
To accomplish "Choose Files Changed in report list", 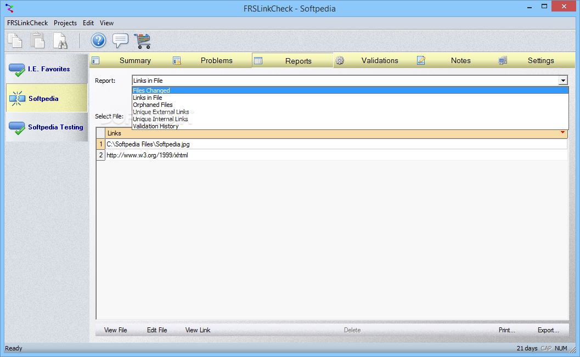I will click(350, 90).
